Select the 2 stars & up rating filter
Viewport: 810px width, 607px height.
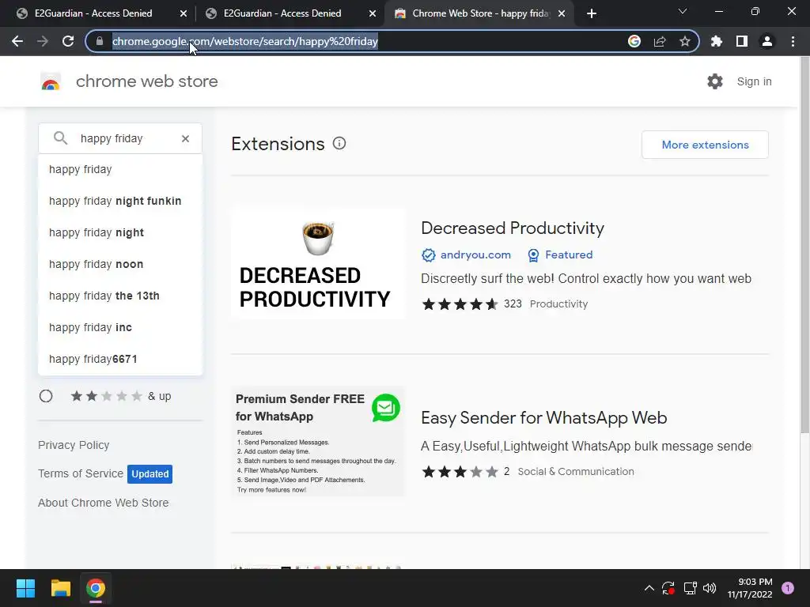[x=46, y=396]
